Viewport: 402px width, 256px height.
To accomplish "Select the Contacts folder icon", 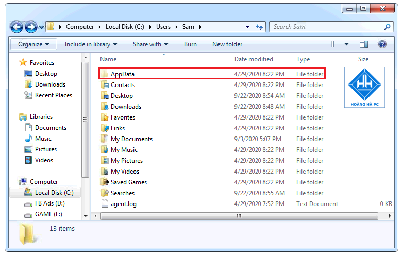I will tap(105, 85).
